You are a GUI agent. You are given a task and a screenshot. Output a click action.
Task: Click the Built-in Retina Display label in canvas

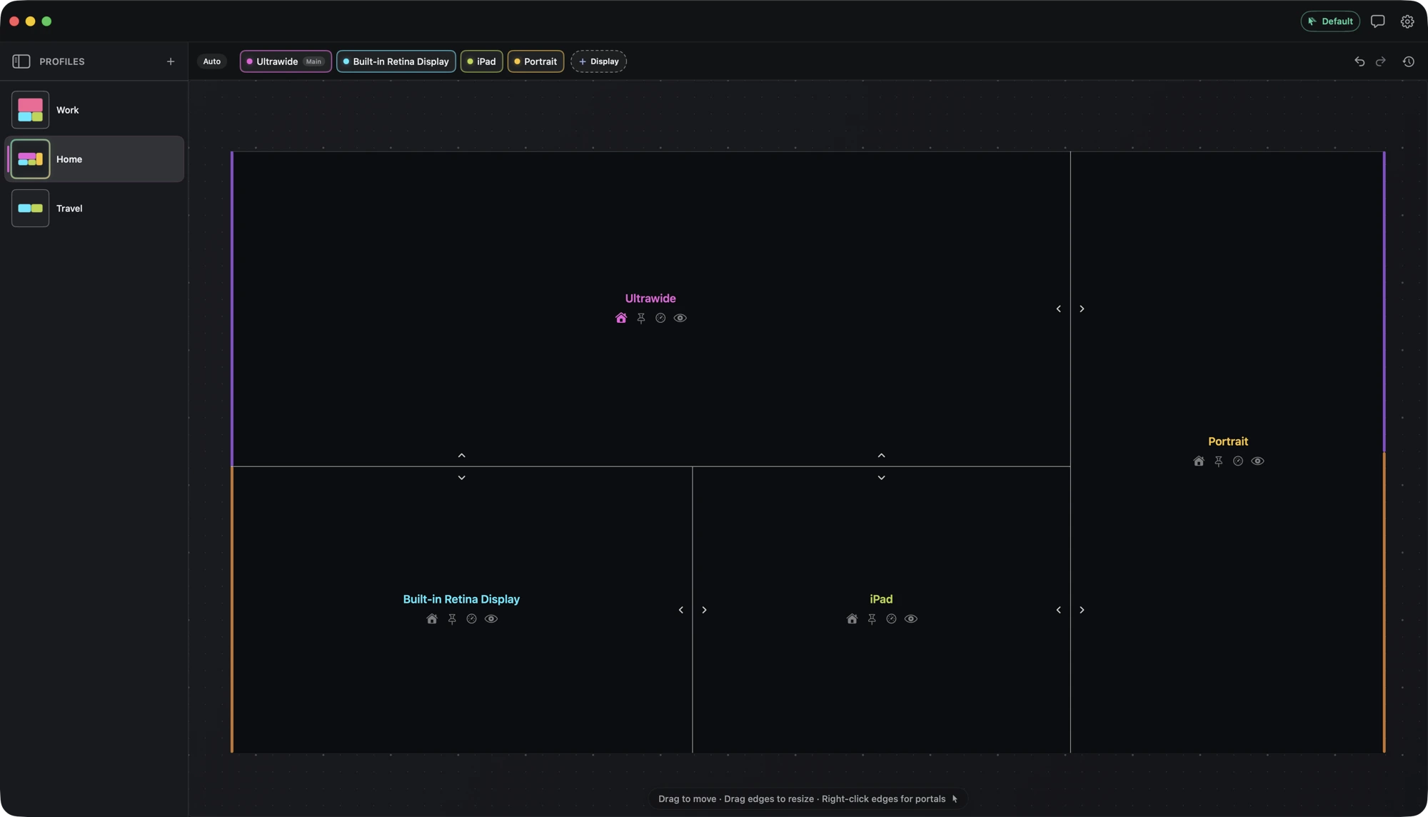click(461, 599)
